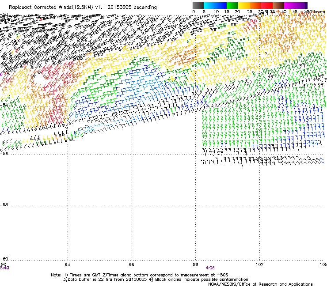Click the '>50 knots' legend label
Viewport: 327px width, 287px height.
click(x=315, y=12)
